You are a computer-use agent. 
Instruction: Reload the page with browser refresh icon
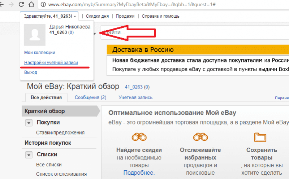21,4
